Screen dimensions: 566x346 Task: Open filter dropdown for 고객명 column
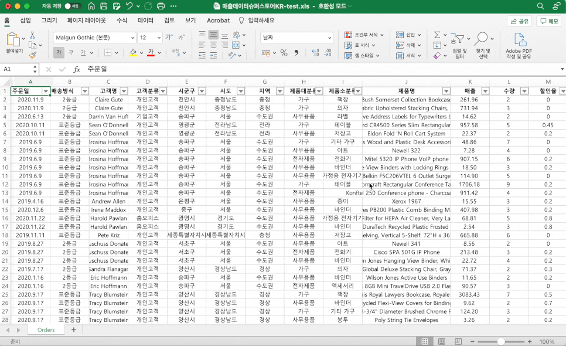[x=124, y=91]
